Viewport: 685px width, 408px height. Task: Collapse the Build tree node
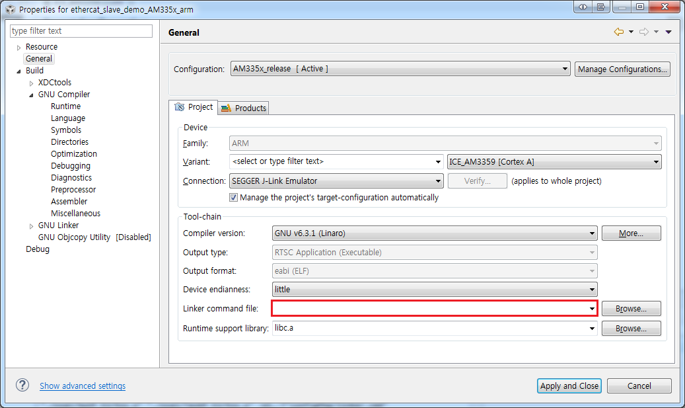click(x=18, y=71)
